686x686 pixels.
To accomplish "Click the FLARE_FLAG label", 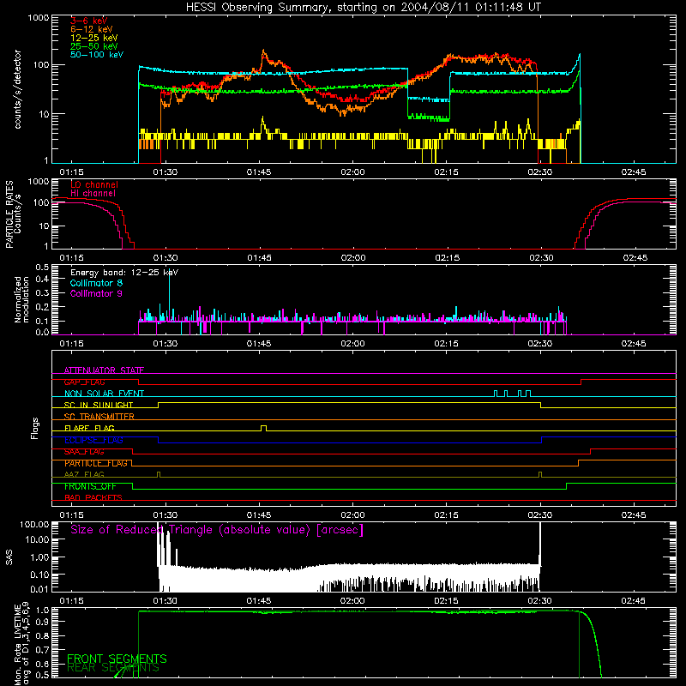I will click(89, 428).
